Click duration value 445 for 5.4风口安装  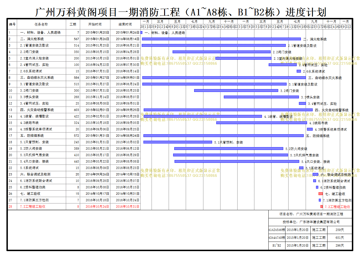(76, 161)
